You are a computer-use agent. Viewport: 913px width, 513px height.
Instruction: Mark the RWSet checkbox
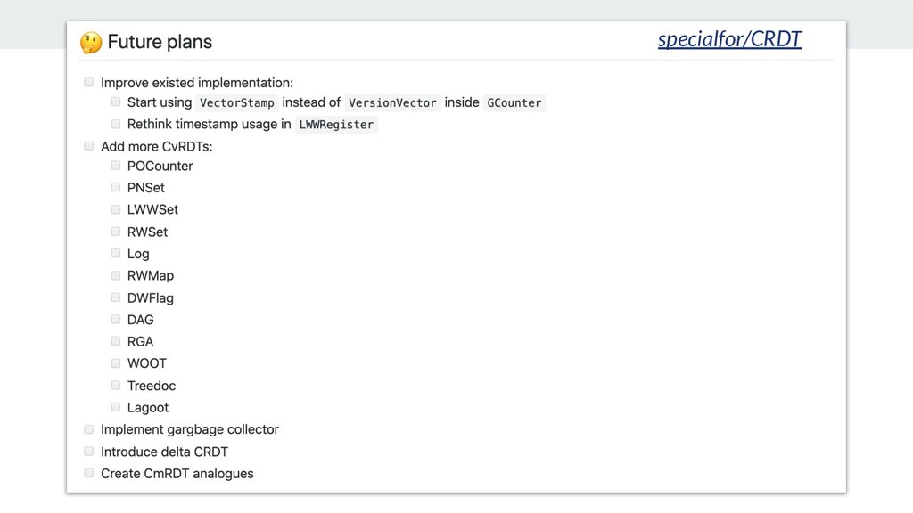point(116,232)
